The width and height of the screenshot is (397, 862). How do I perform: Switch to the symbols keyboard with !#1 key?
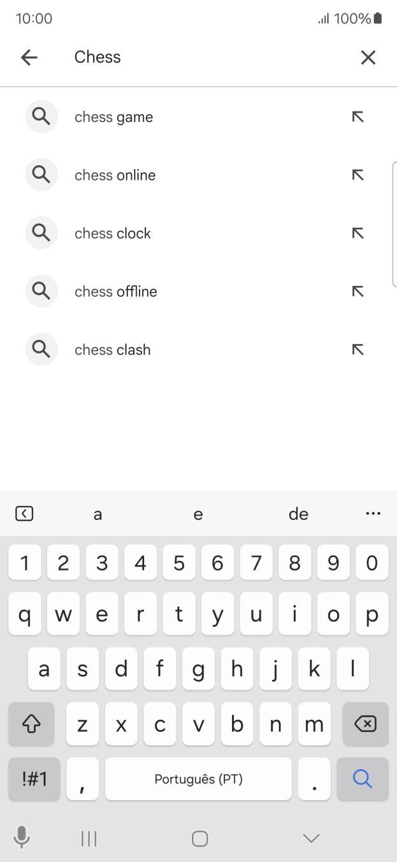33,779
